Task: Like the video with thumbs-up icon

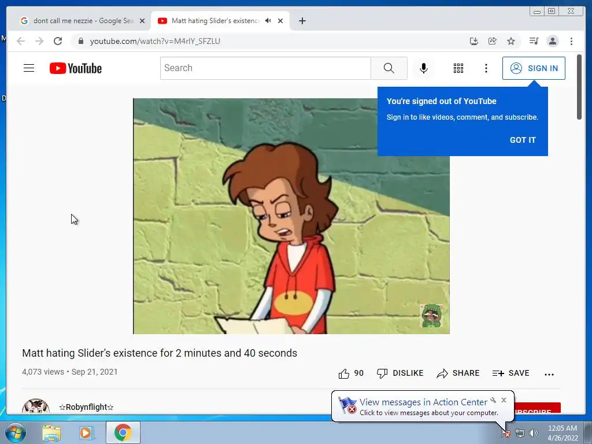Action: [x=343, y=373]
